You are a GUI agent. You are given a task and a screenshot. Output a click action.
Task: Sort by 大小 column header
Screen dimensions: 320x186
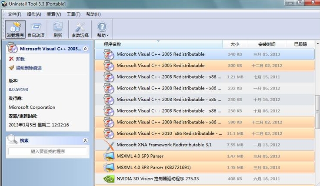pos(235,44)
